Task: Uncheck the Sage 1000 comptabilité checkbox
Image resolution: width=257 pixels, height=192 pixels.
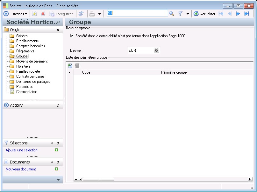Action: (72, 36)
